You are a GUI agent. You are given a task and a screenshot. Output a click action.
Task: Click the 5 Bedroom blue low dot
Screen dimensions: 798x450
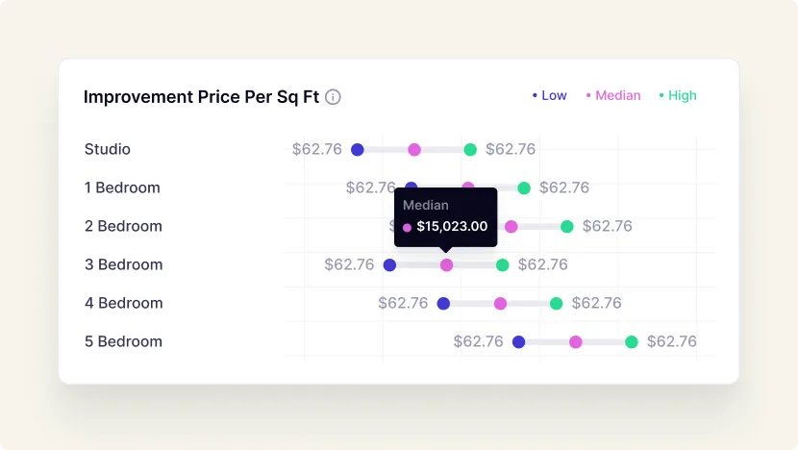tap(518, 341)
